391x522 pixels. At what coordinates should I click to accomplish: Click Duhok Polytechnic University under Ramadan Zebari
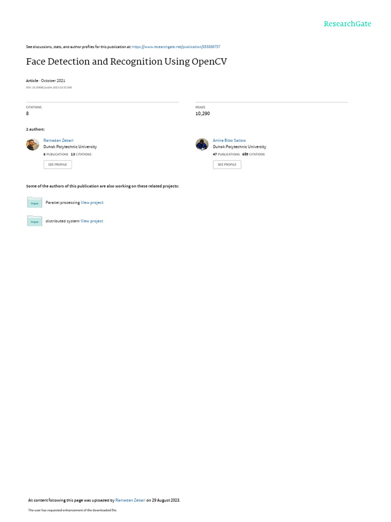(70, 147)
